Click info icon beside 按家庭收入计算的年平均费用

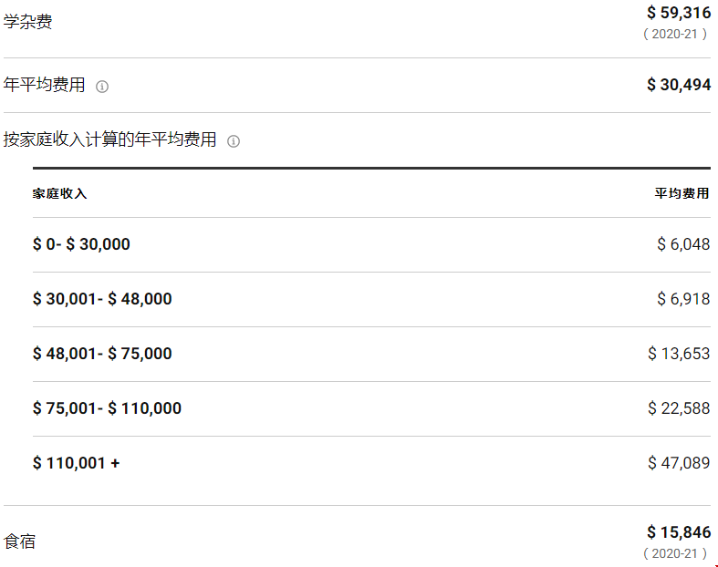(234, 141)
